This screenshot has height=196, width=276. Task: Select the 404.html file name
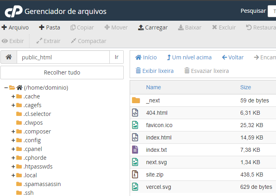pyautogui.click(x=157, y=113)
